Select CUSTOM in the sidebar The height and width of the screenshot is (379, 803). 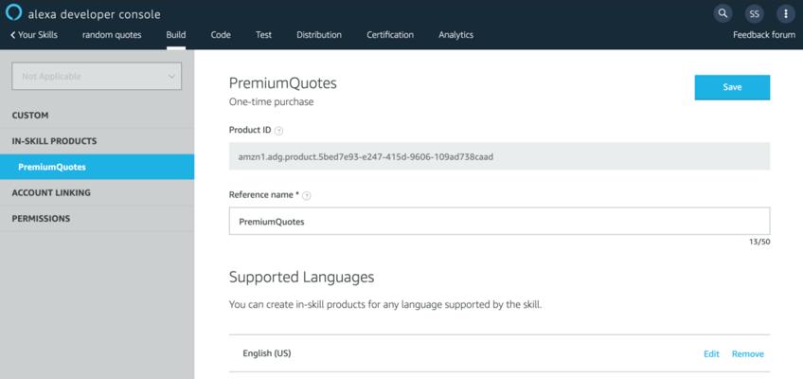tap(97, 116)
